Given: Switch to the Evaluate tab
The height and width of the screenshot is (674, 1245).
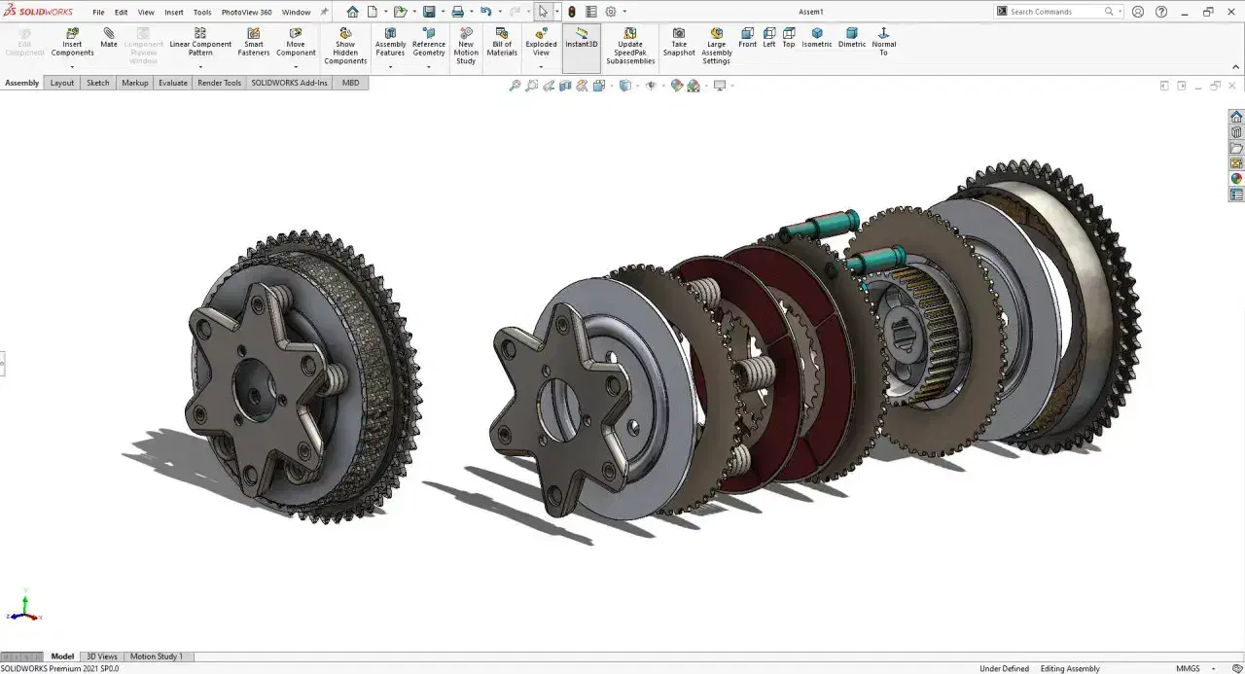Looking at the screenshot, I should [x=173, y=83].
